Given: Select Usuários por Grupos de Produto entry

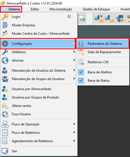Looking at the screenshot, I should tap(39, 97).
